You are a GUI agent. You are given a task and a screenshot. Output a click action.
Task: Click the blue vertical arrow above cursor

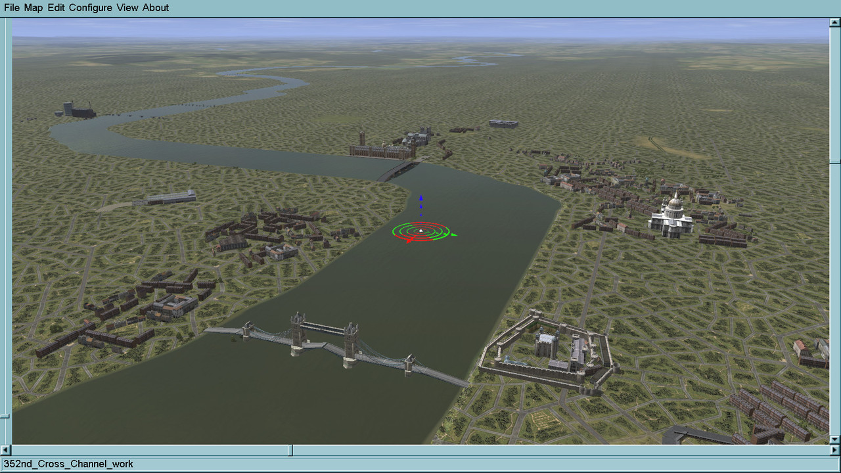click(x=421, y=206)
